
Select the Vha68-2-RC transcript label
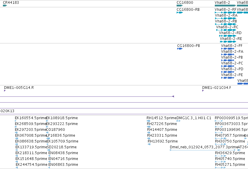point(227,27)
